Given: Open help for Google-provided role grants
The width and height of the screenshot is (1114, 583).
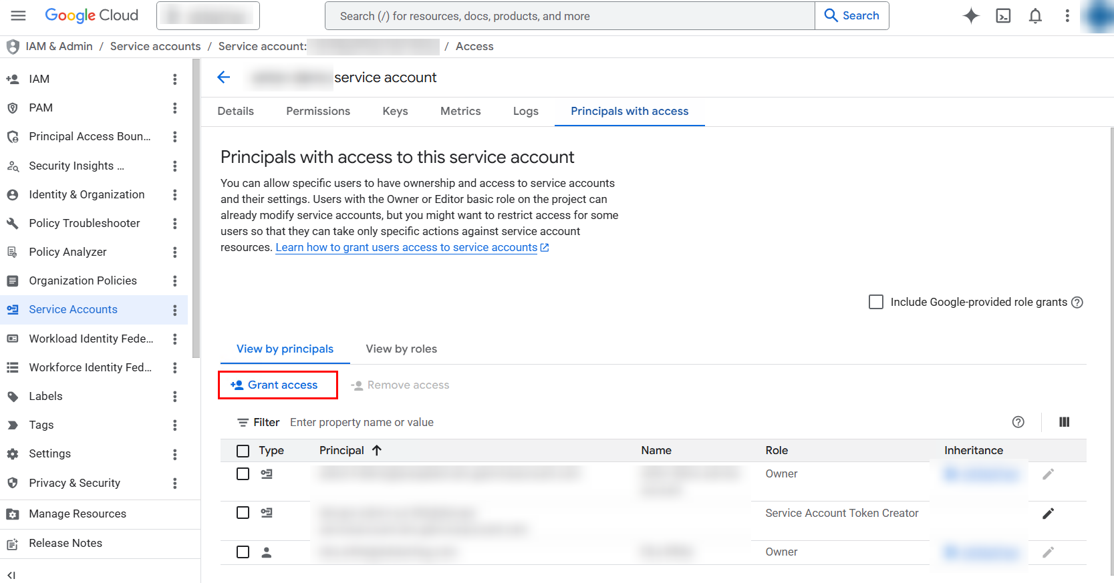Looking at the screenshot, I should tap(1077, 303).
